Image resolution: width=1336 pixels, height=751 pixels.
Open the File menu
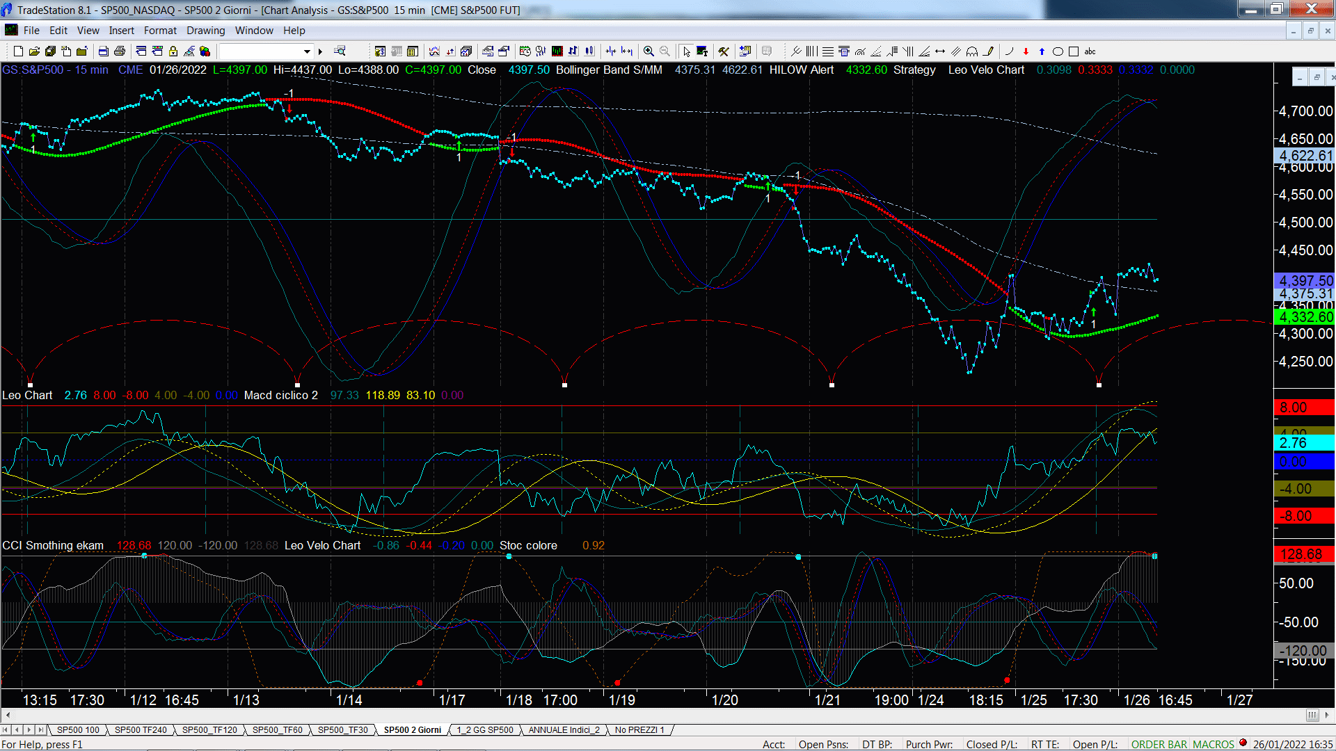(x=31, y=30)
